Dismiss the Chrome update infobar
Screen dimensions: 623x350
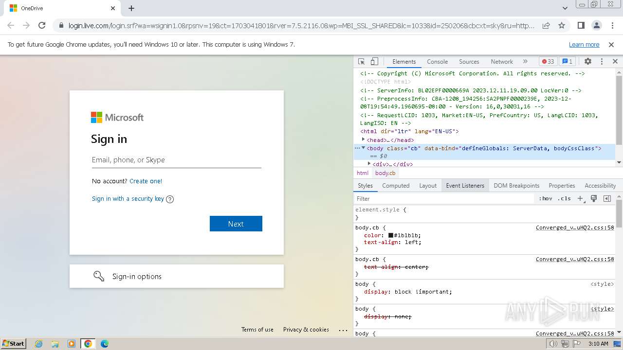[611, 44]
